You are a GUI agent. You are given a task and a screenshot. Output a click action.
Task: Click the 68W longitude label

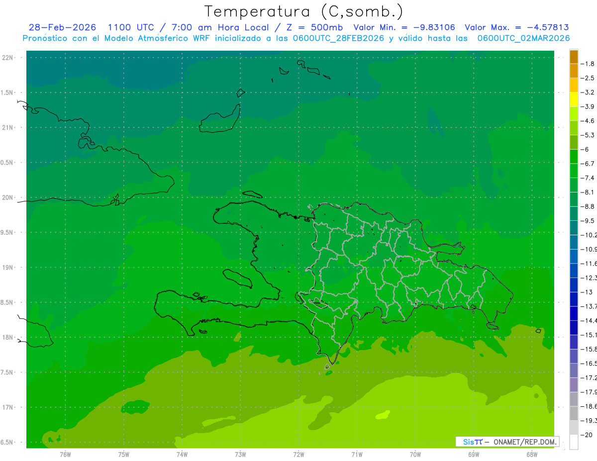click(532, 454)
